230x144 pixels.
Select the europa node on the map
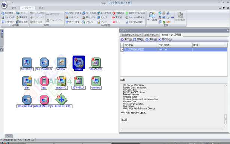(78, 63)
